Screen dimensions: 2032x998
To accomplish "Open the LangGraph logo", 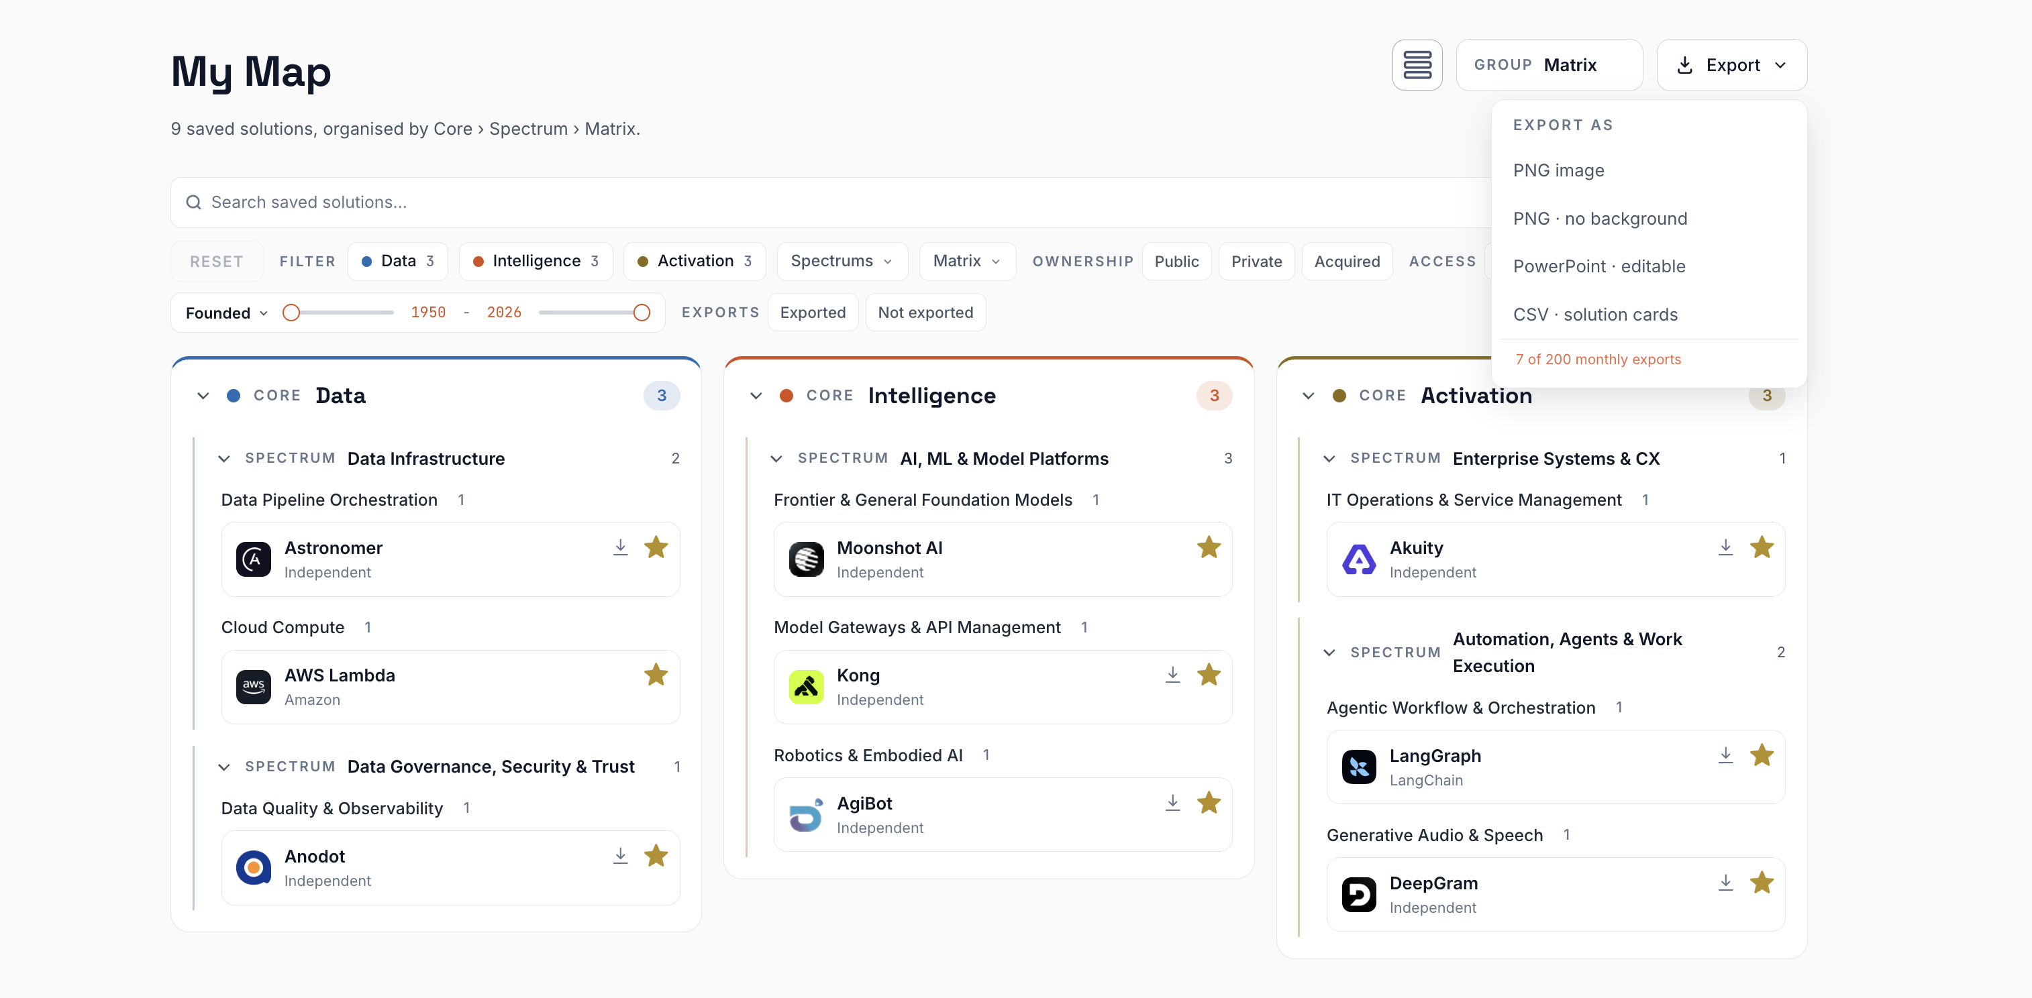I will coord(1359,768).
